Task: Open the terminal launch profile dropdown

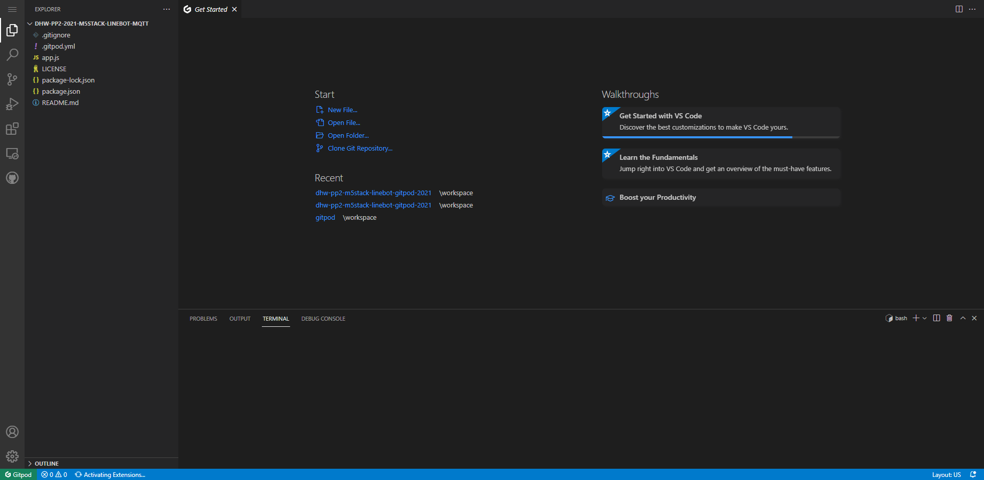Action: 925,318
